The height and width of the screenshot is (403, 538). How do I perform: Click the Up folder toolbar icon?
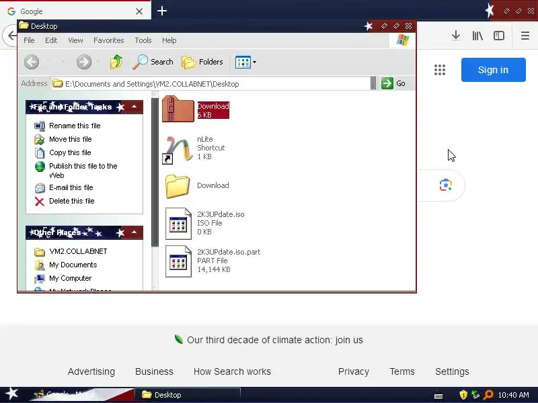pyautogui.click(x=116, y=62)
